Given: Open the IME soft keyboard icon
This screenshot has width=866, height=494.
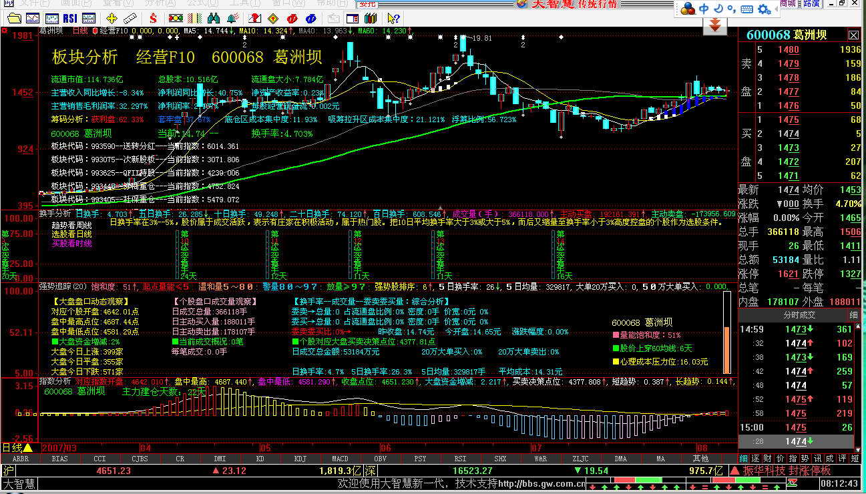Looking at the screenshot, I should [x=746, y=9].
